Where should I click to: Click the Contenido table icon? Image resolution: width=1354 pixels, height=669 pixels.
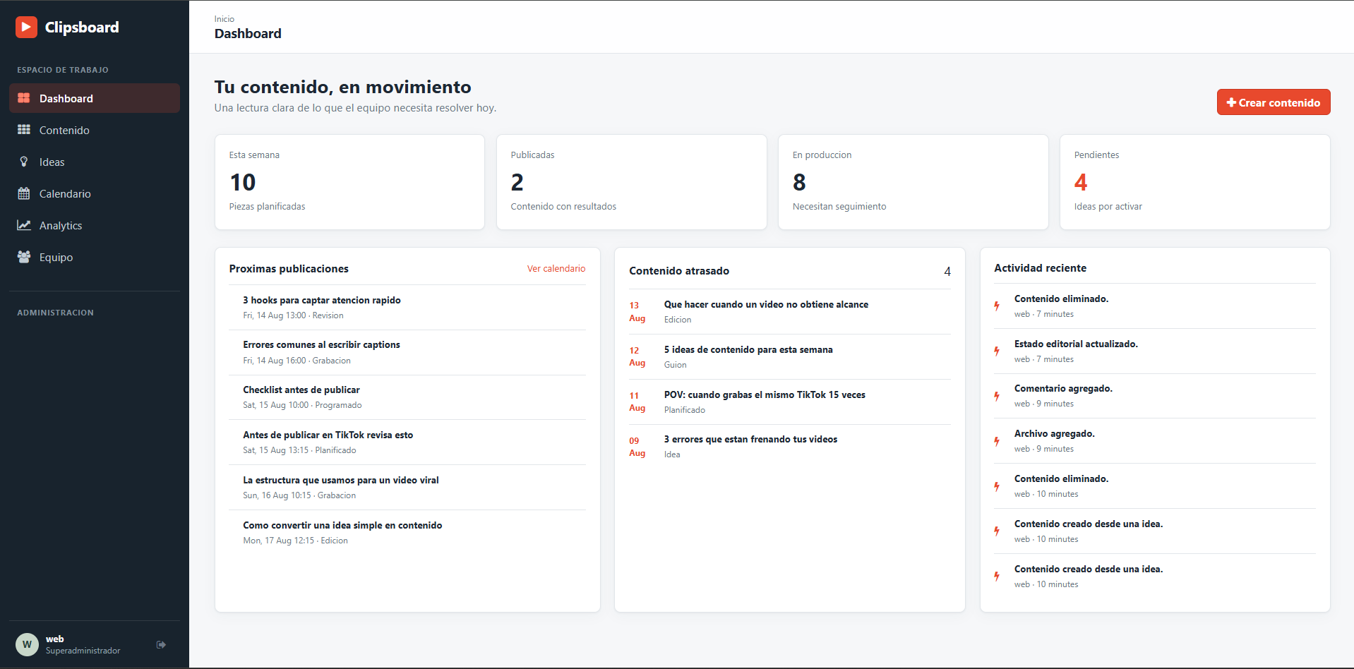[24, 130]
